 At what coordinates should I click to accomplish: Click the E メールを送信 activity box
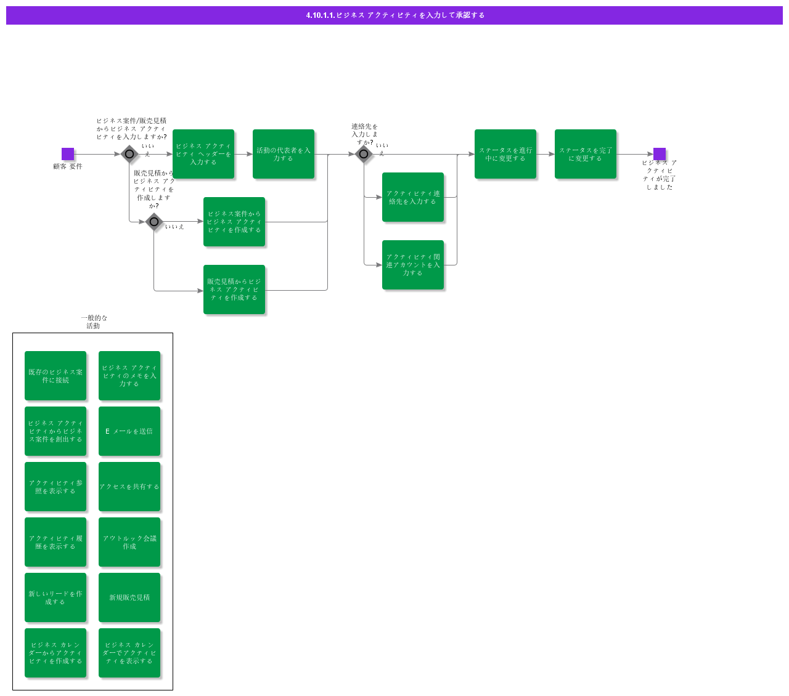pos(129,431)
